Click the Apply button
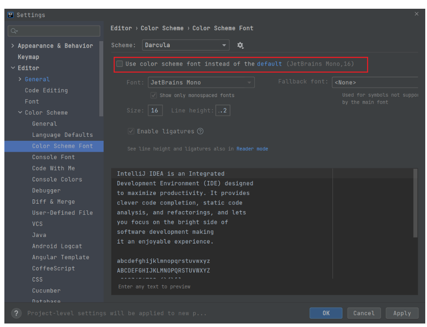 coord(402,313)
